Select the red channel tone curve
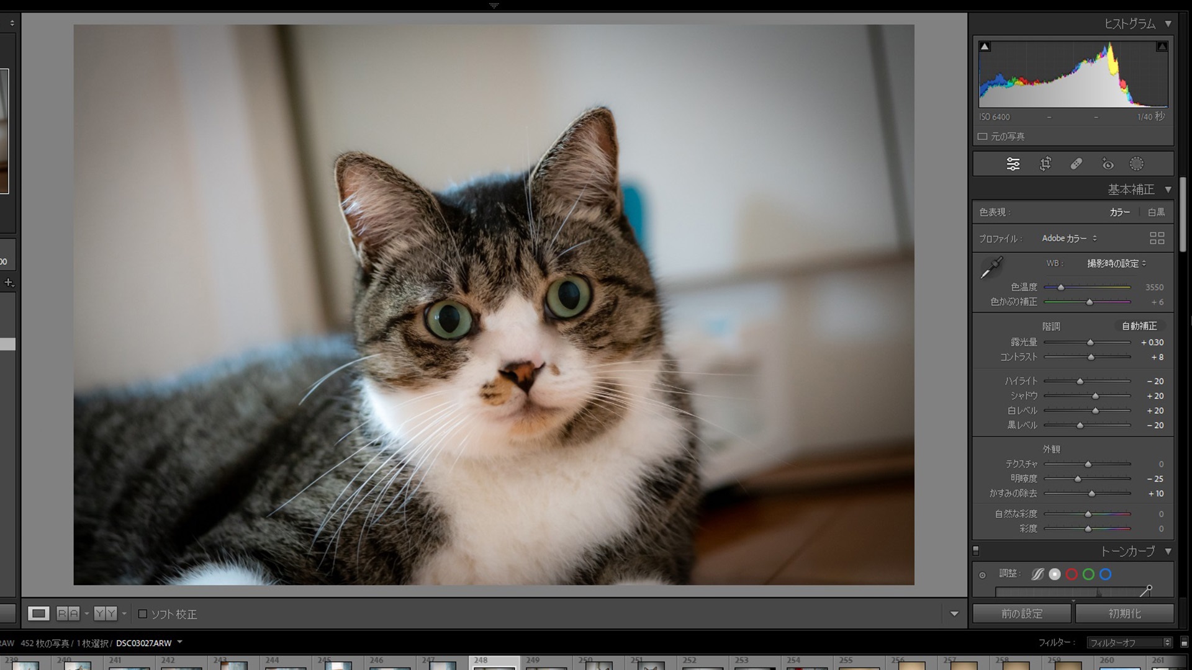The width and height of the screenshot is (1192, 670). tap(1072, 574)
